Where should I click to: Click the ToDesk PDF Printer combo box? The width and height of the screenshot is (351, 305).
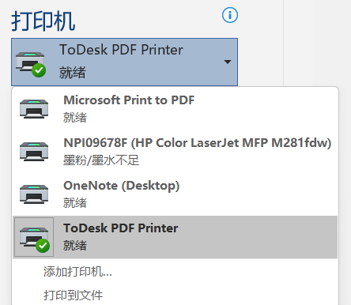[x=124, y=62]
